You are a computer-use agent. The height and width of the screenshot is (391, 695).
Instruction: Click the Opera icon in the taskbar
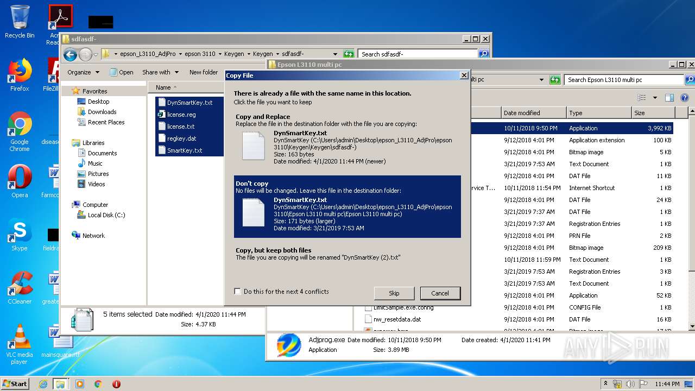coord(116,384)
